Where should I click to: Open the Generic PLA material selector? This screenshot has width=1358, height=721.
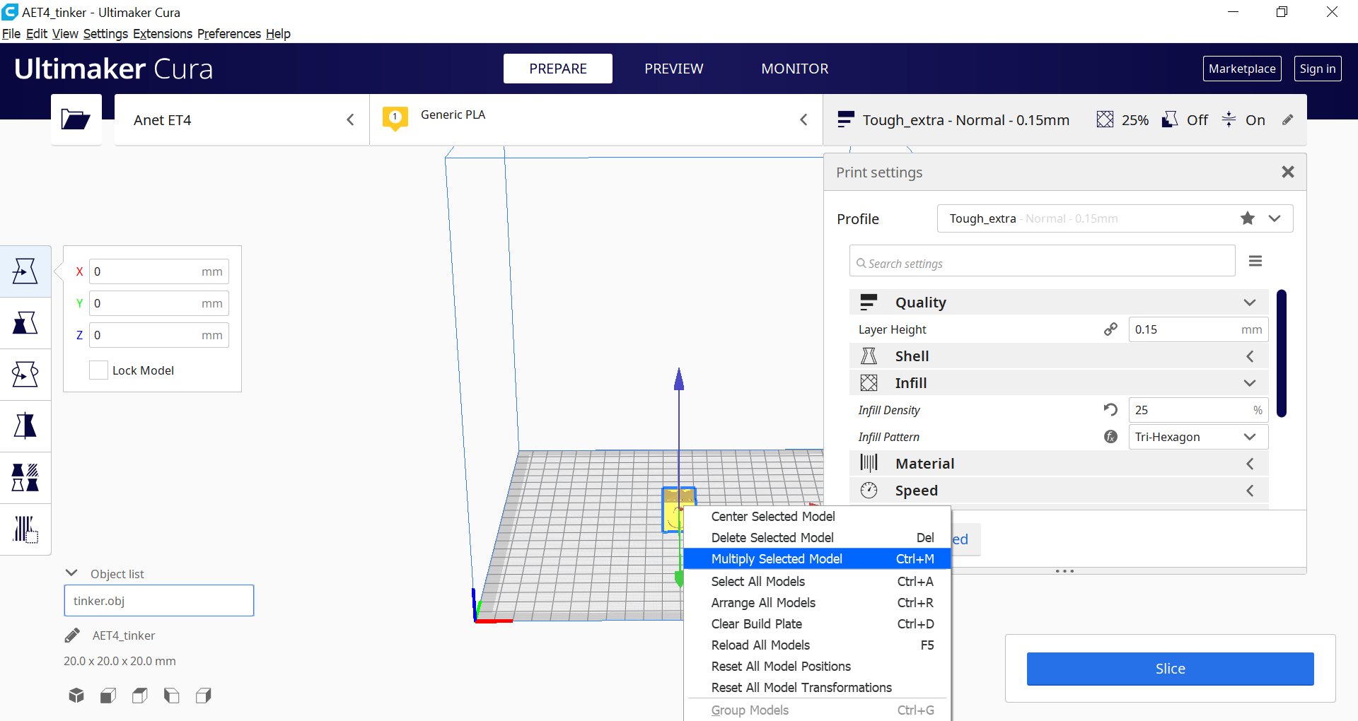[596, 119]
